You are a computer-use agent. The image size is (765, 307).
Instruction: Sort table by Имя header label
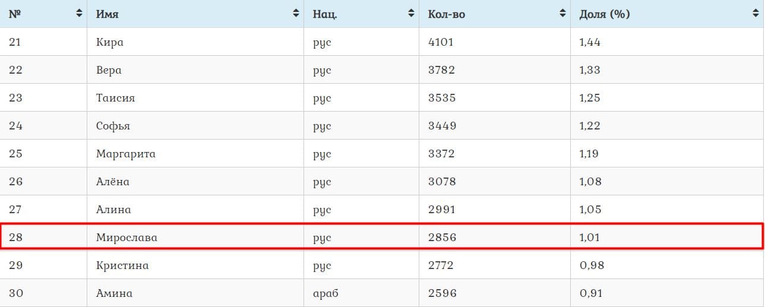point(107,14)
